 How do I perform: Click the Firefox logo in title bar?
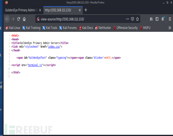(7, 3)
